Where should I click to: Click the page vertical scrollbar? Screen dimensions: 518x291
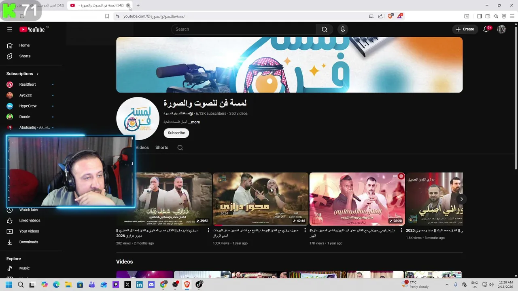point(516,97)
